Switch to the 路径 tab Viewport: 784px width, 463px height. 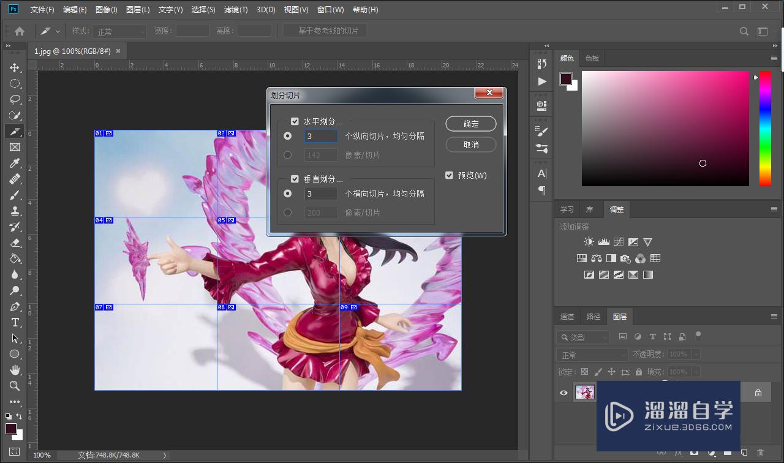click(594, 317)
